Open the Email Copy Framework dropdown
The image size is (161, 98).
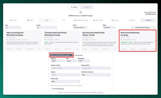(96, 75)
